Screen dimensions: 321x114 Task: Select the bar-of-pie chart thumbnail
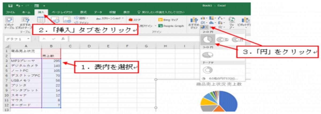[237, 40]
